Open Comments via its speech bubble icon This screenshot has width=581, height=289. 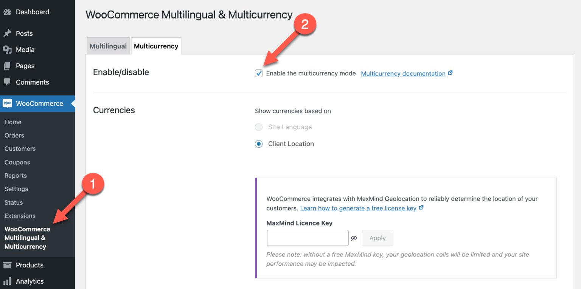[7, 82]
